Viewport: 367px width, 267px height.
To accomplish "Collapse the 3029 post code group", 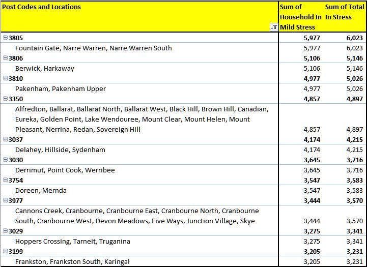I will (x=5, y=231).
